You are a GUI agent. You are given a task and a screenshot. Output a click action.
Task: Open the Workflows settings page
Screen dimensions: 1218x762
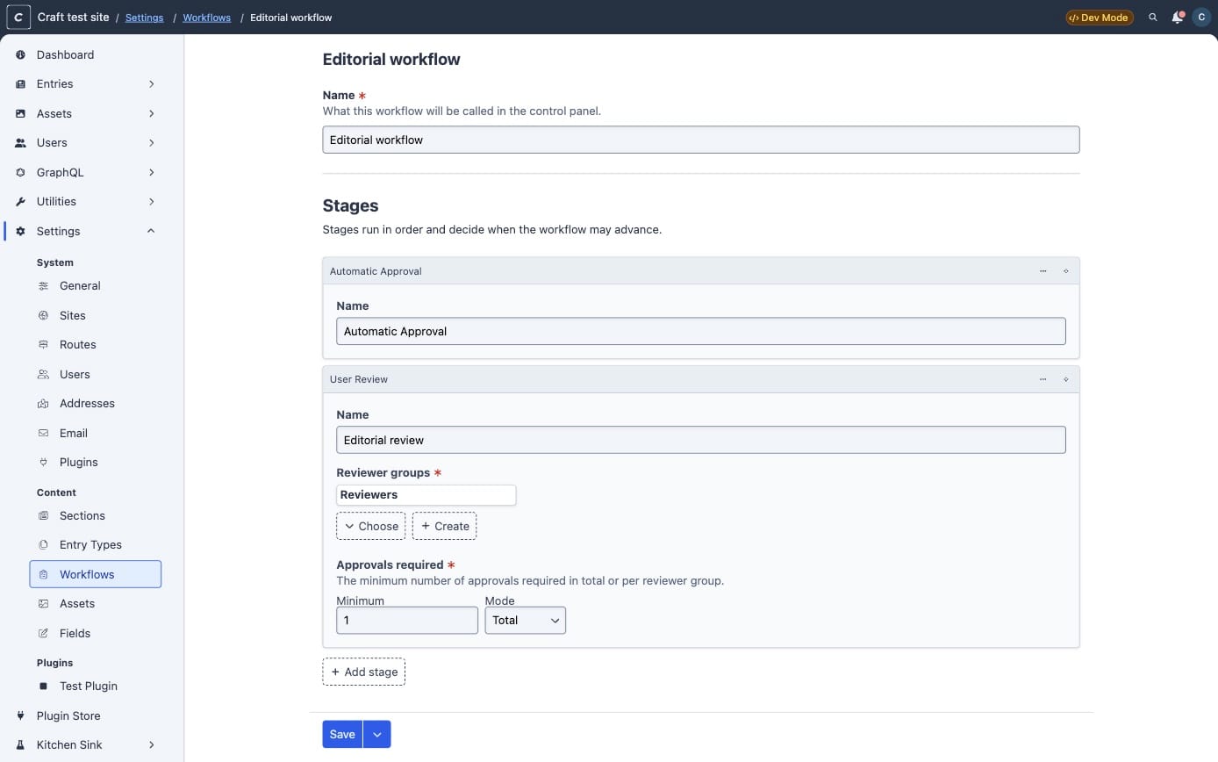96,574
